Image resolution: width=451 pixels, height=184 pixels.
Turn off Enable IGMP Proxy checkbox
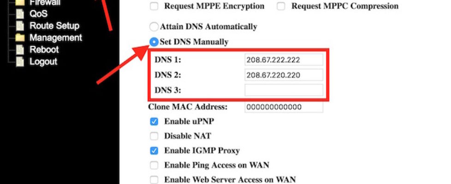154,150
